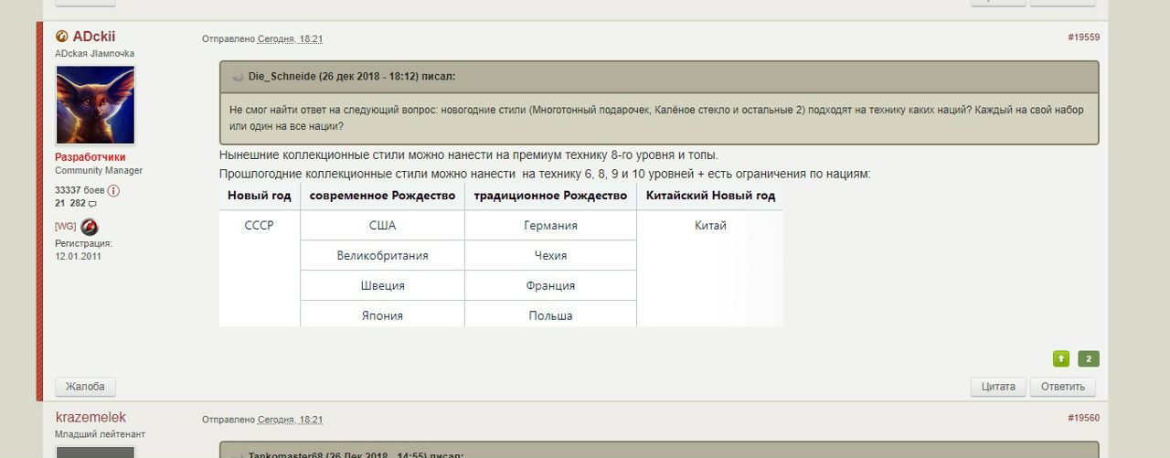Open the WG clan emblem icon
This screenshot has height=458, width=1170.
89,227
